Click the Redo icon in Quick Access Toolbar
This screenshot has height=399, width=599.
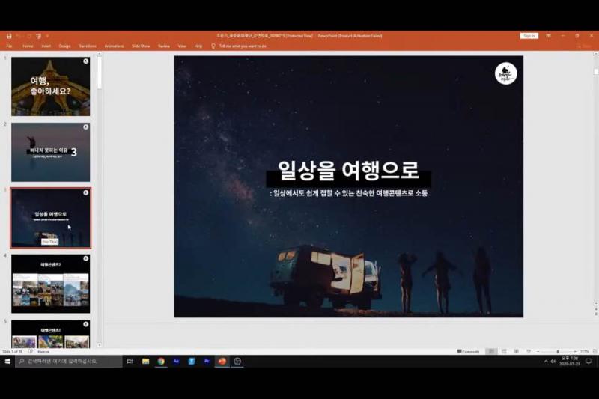pyautogui.click(x=29, y=36)
